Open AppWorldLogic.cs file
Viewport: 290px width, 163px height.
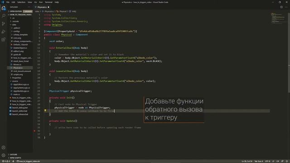tap(21, 91)
